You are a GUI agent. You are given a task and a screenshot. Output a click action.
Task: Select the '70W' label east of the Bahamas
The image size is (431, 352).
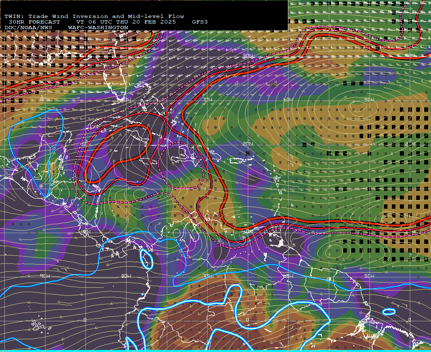point(207,99)
